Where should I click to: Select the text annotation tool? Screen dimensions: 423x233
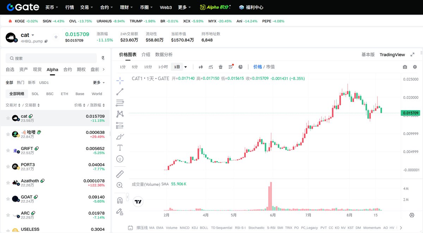(x=120, y=147)
